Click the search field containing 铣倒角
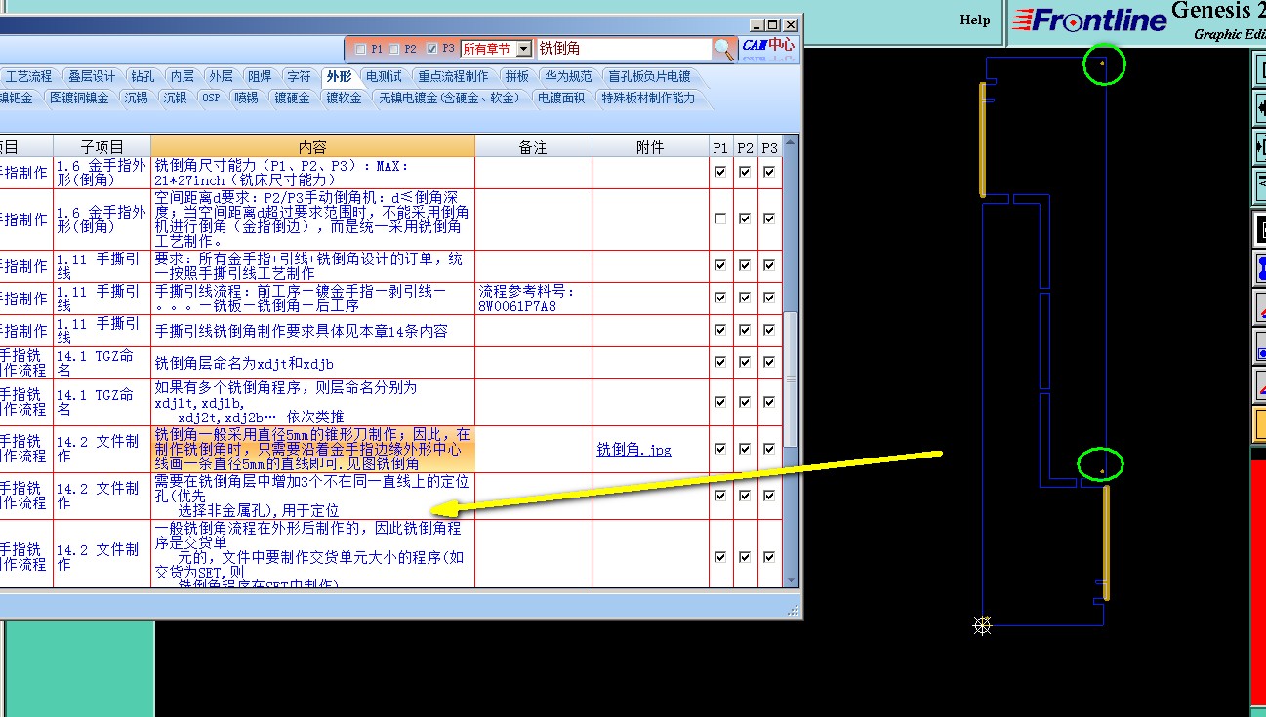 [625, 48]
